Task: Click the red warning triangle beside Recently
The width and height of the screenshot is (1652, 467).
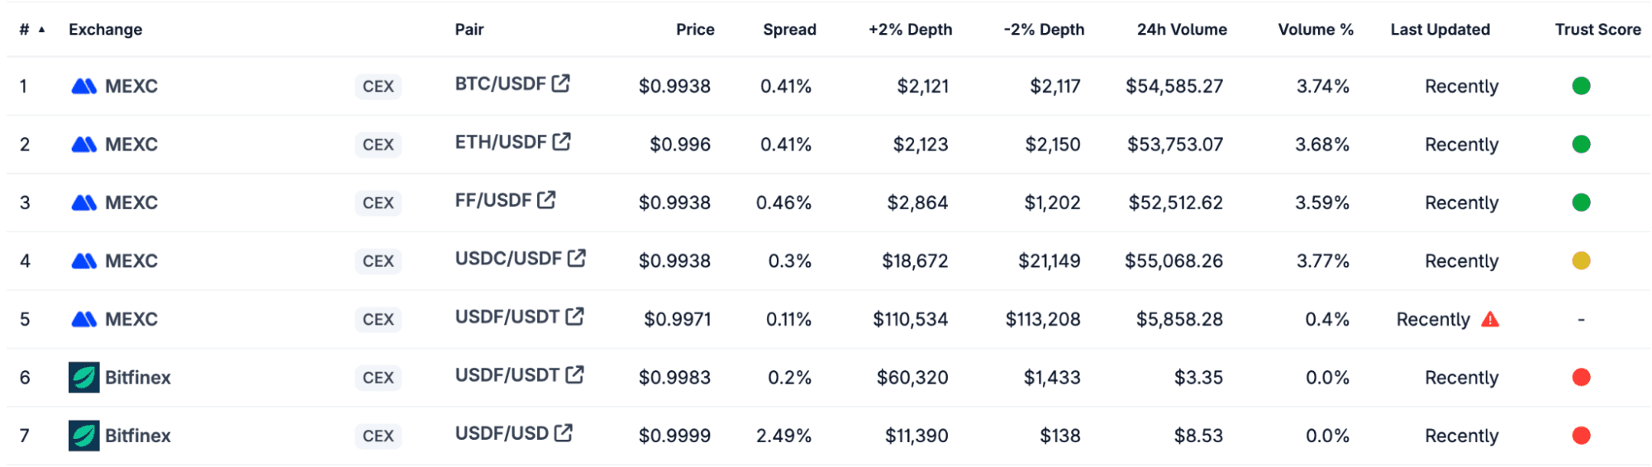Action: 1490,319
